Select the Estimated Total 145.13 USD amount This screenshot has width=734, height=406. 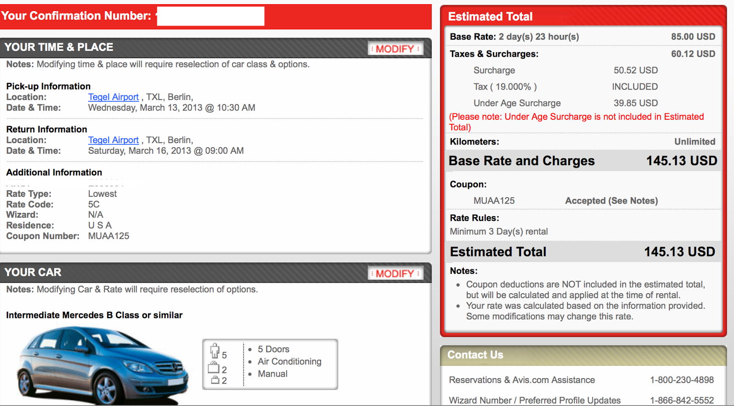tap(679, 252)
